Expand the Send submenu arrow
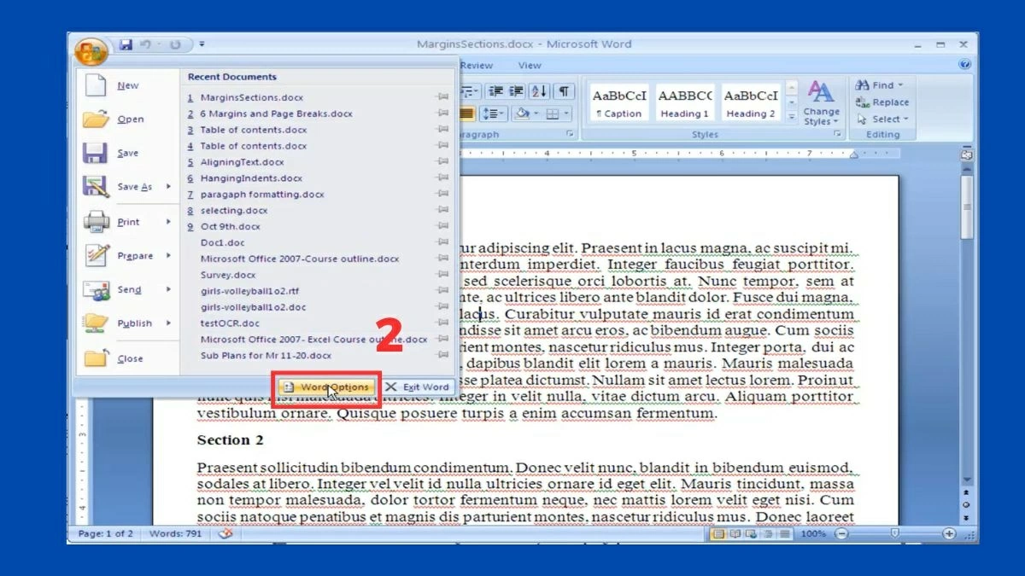Image resolution: width=1025 pixels, height=576 pixels. (x=168, y=290)
